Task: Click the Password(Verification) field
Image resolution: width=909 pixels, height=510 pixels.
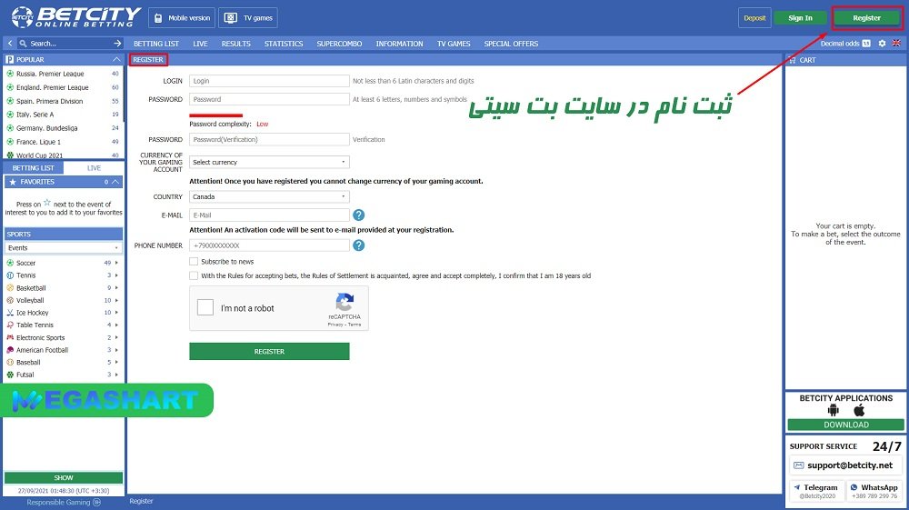Action: tap(269, 140)
